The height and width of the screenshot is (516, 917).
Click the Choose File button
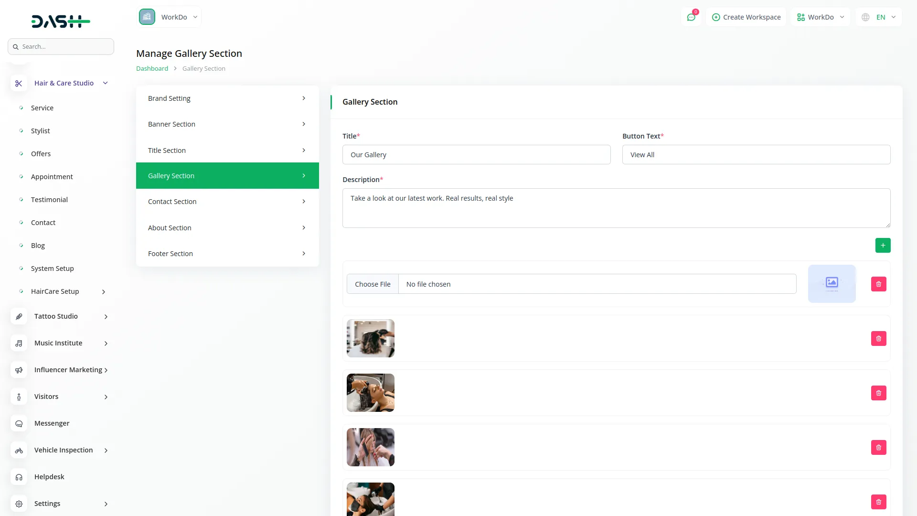click(373, 284)
